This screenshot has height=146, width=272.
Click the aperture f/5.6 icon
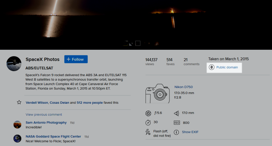tap(148, 113)
